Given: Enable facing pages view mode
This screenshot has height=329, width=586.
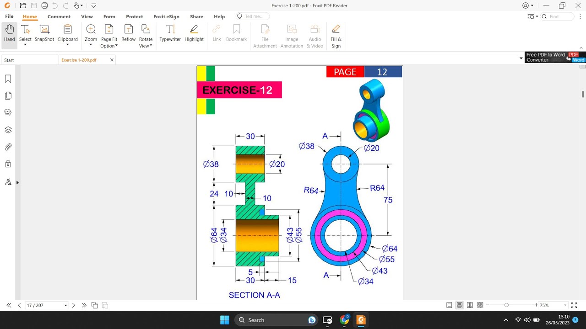Looking at the screenshot, I should pos(470,305).
